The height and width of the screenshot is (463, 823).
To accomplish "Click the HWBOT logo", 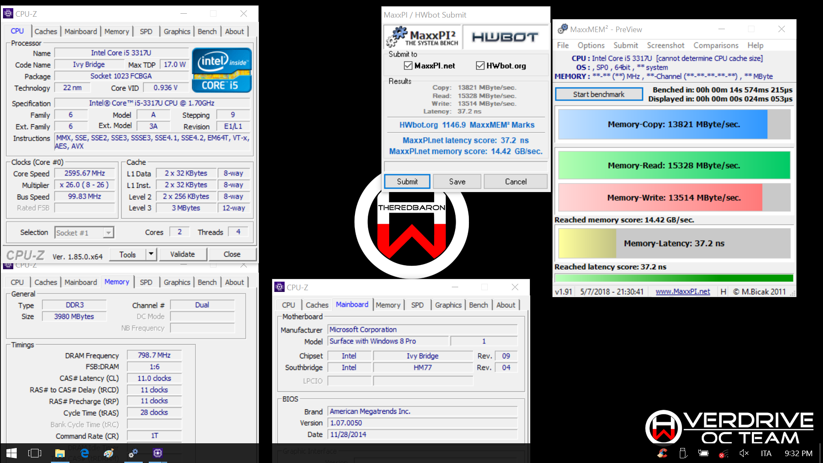I will coord(505,37).
